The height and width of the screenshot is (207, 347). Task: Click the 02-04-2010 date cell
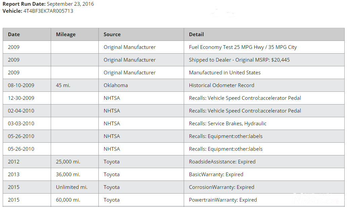coord(21,111)
